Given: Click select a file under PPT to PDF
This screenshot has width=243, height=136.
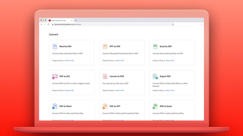Looking at the screenshot, I should (x=120, y=60).
